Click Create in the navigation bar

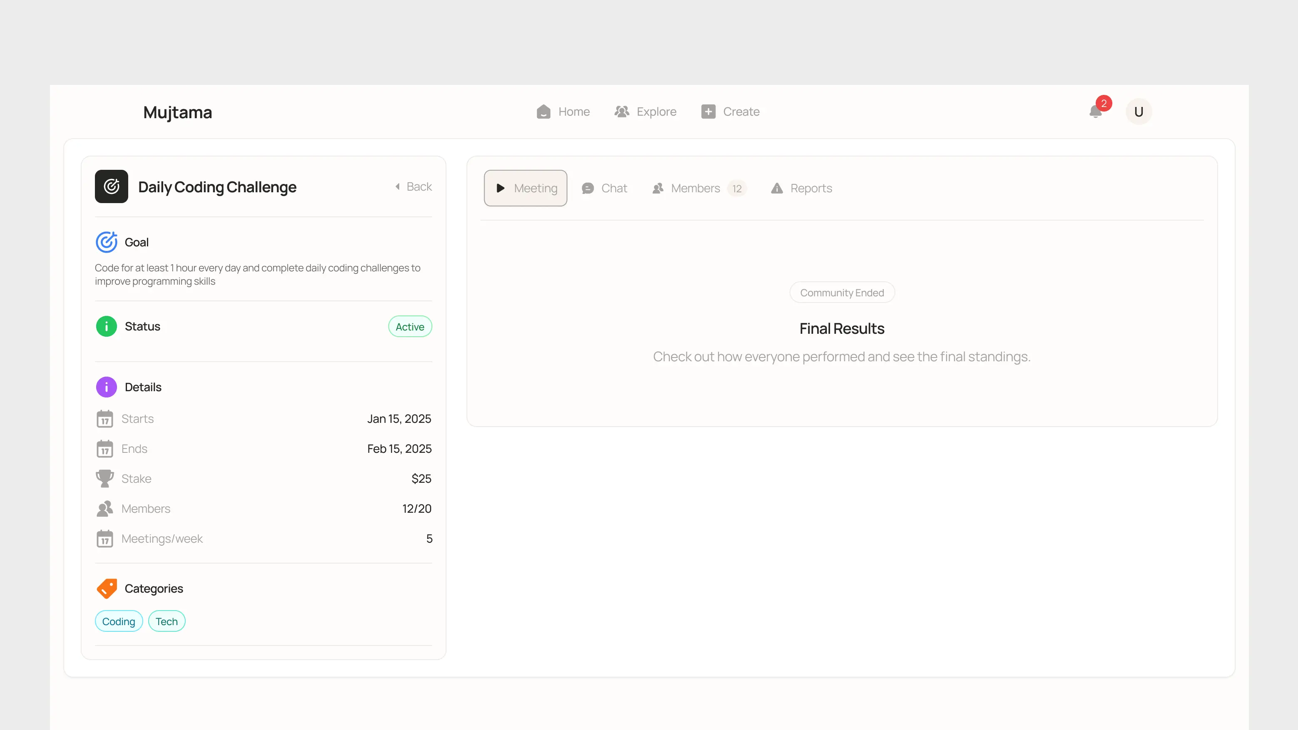730,112
